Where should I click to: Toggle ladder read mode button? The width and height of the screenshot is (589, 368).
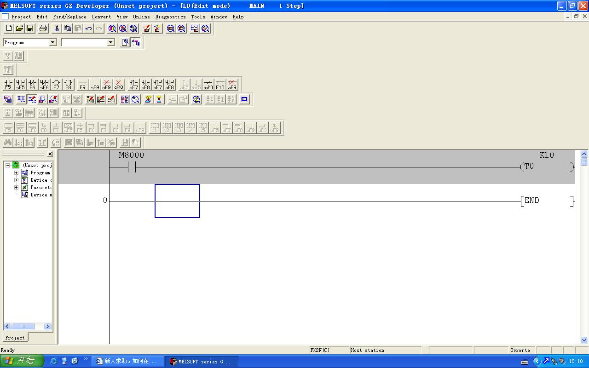click(x=21, y=99)
